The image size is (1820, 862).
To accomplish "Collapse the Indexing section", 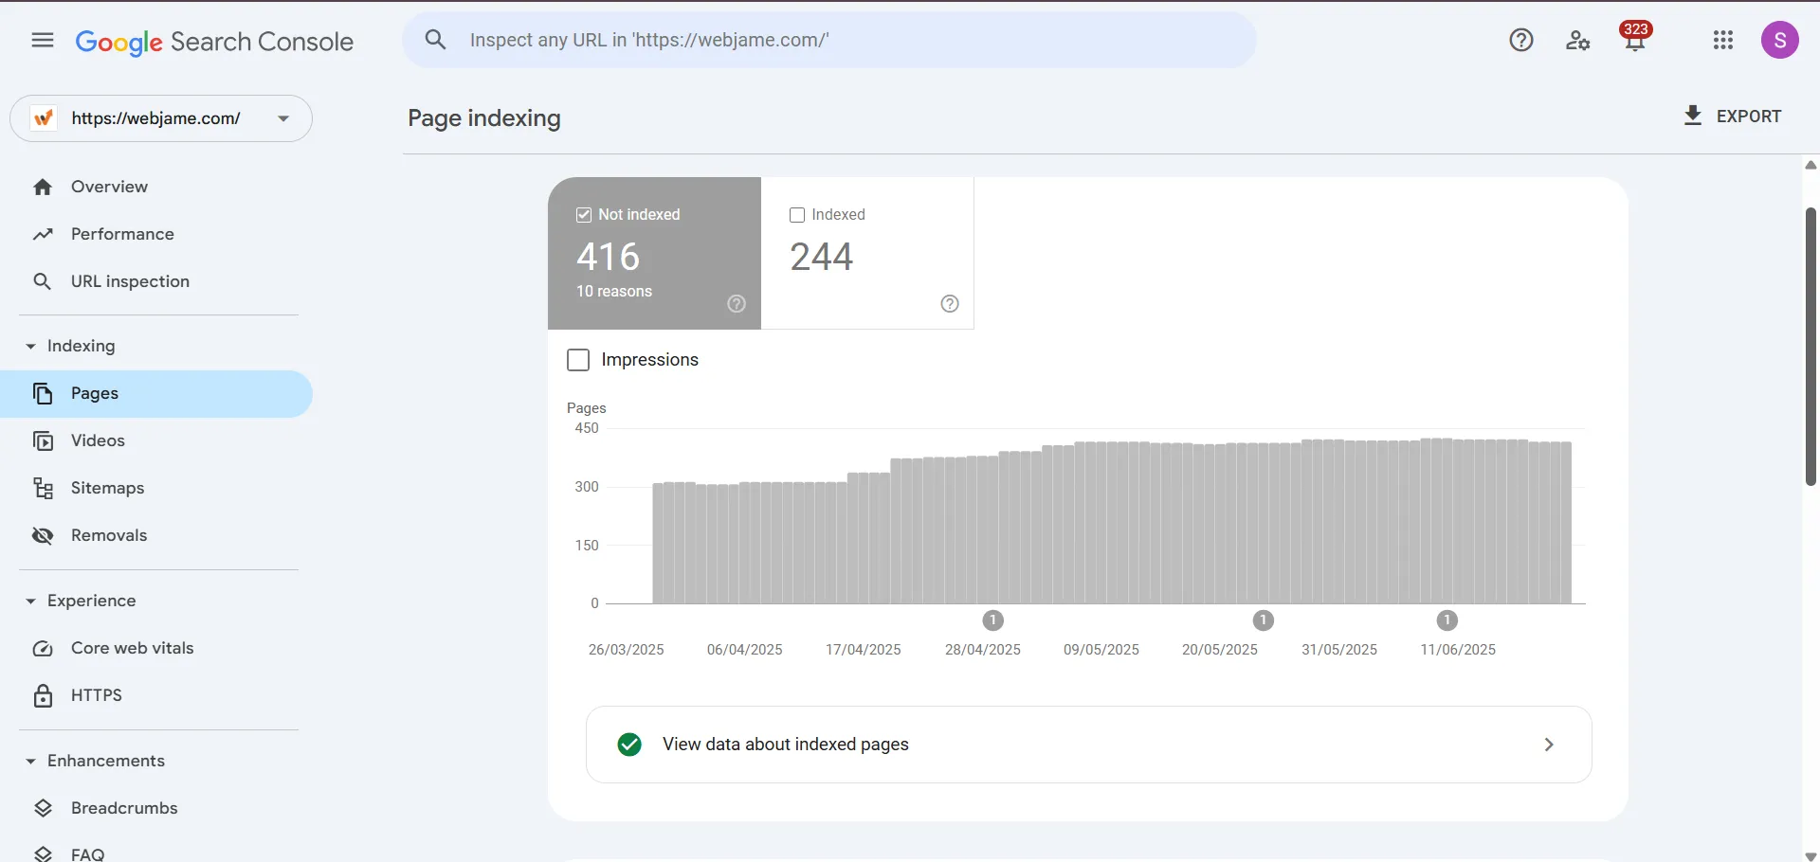I will pos(30,347).
